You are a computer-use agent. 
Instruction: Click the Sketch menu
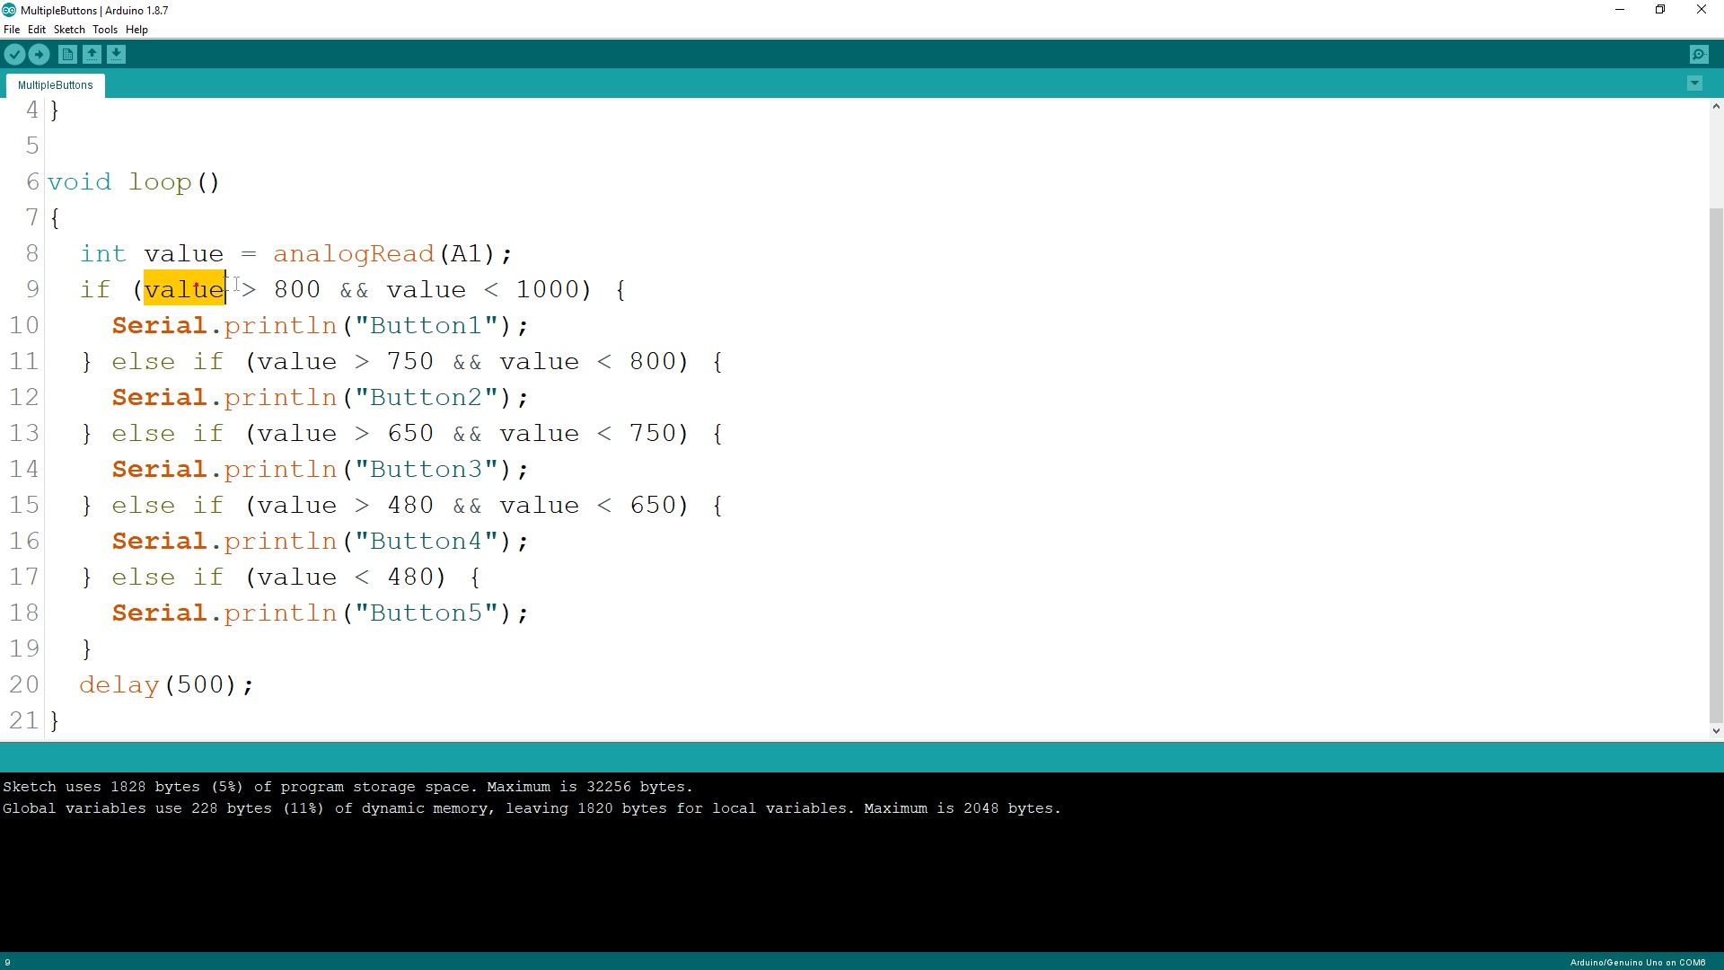click(67, 30)
